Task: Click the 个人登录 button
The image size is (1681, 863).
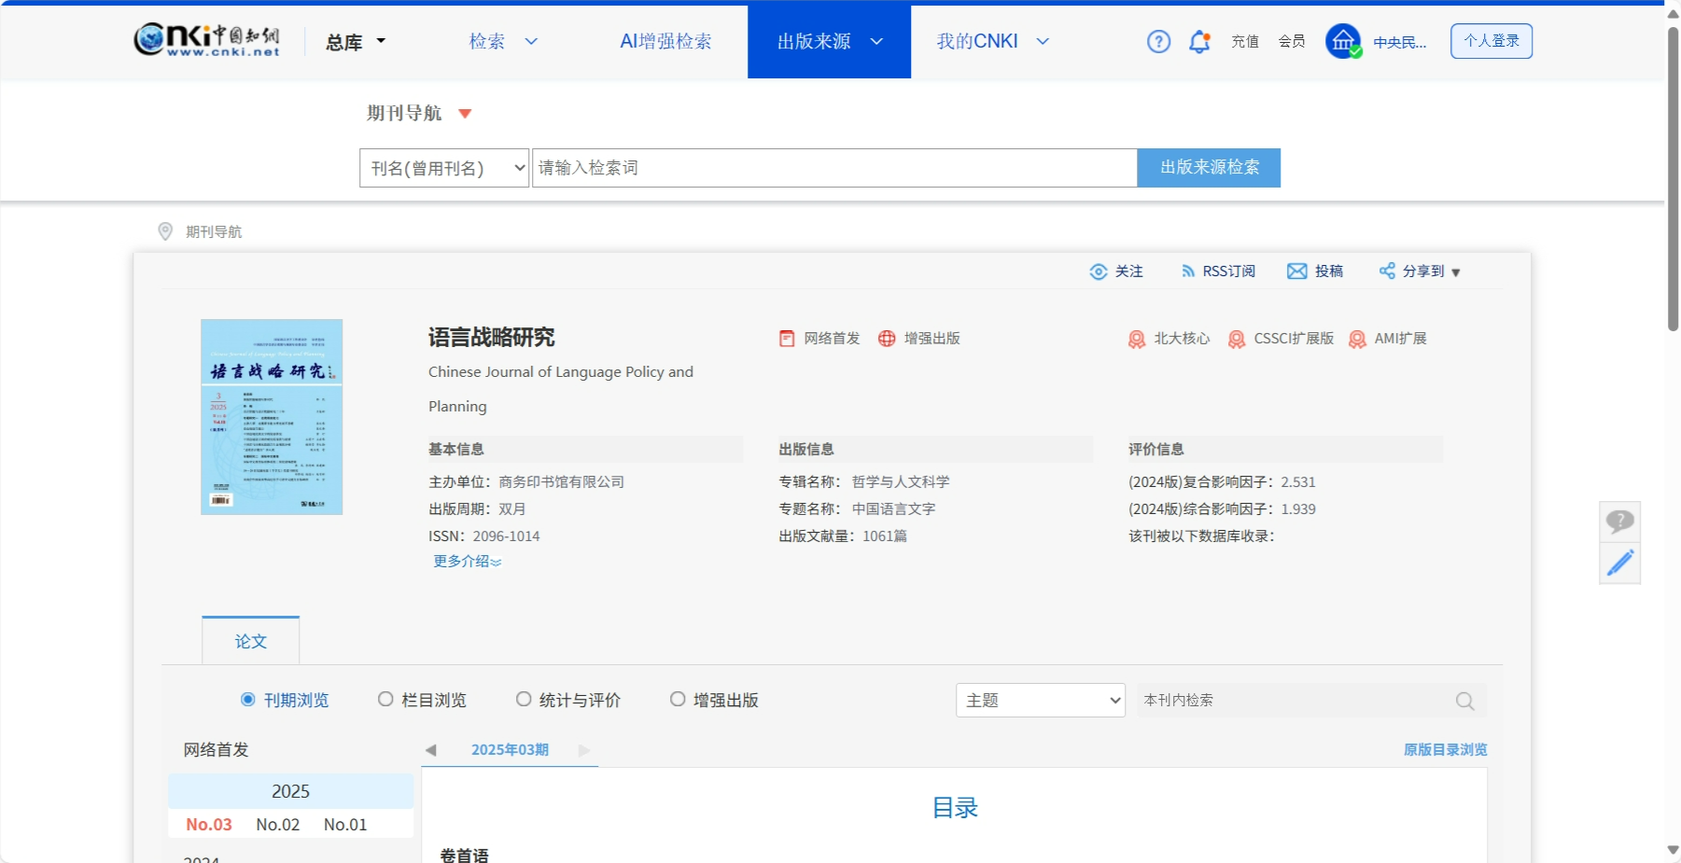Action: point(1492,41)
